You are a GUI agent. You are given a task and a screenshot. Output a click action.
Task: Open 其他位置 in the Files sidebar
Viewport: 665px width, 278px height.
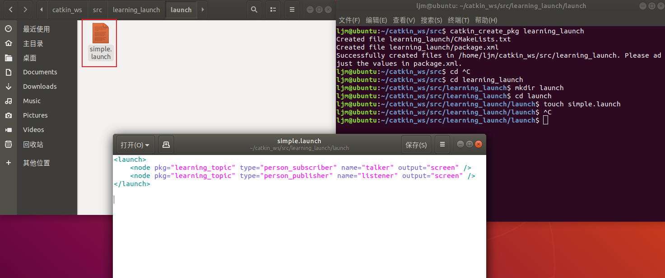click(x=37, y=163)
